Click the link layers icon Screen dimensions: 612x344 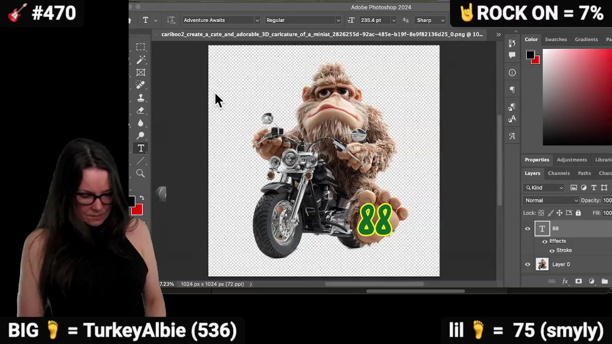[552, 281]
